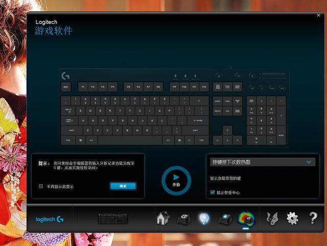Click the ESC key on the keyboard image

coord(65,87)
